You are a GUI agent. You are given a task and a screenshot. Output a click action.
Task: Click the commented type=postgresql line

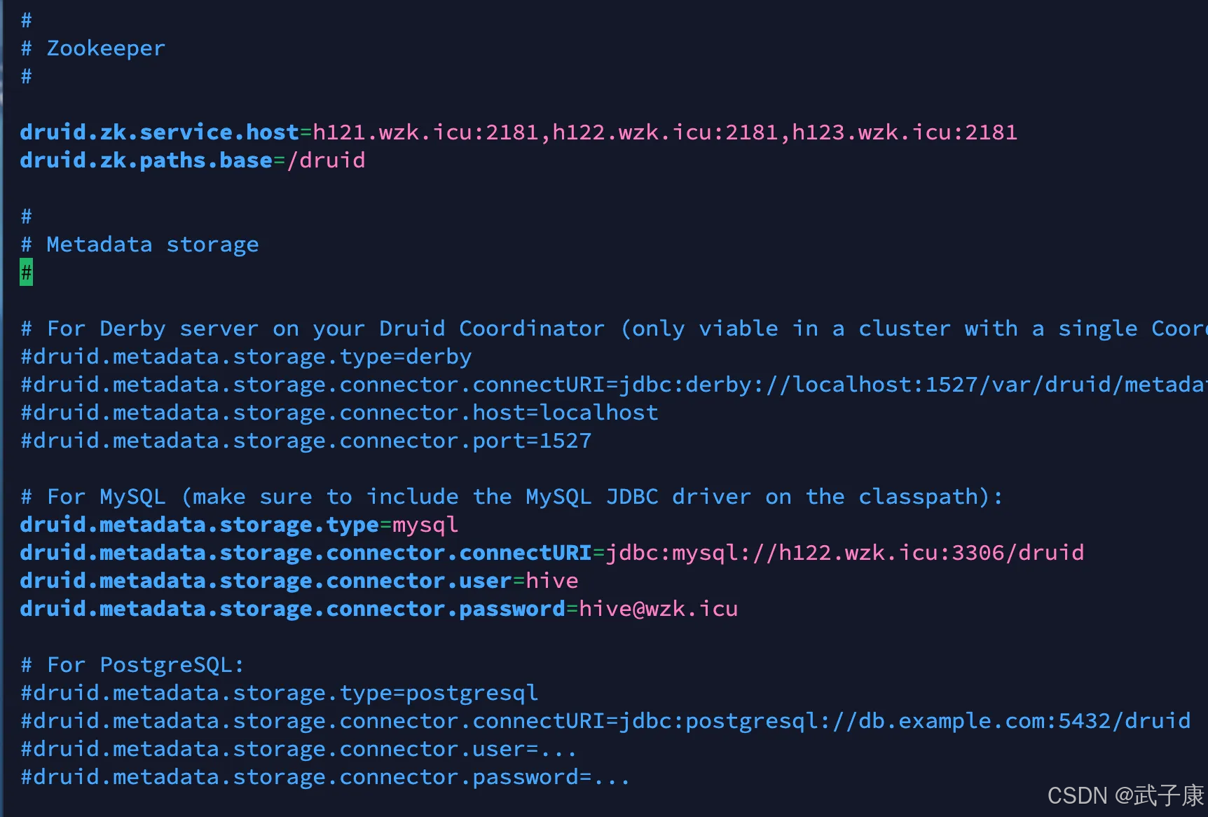click(280, 693)
